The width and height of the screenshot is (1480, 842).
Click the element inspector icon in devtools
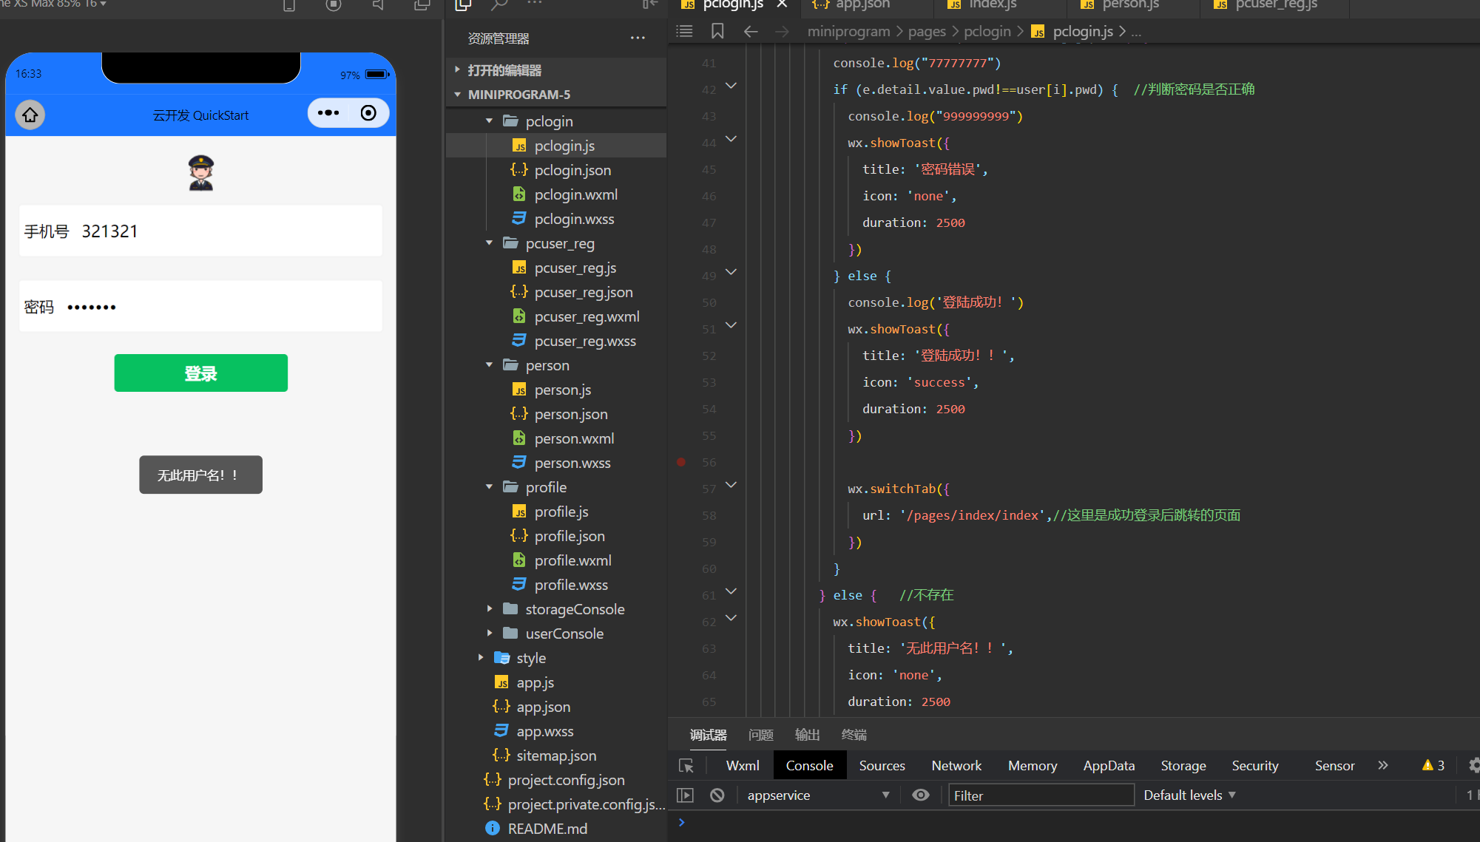(686, 766)
